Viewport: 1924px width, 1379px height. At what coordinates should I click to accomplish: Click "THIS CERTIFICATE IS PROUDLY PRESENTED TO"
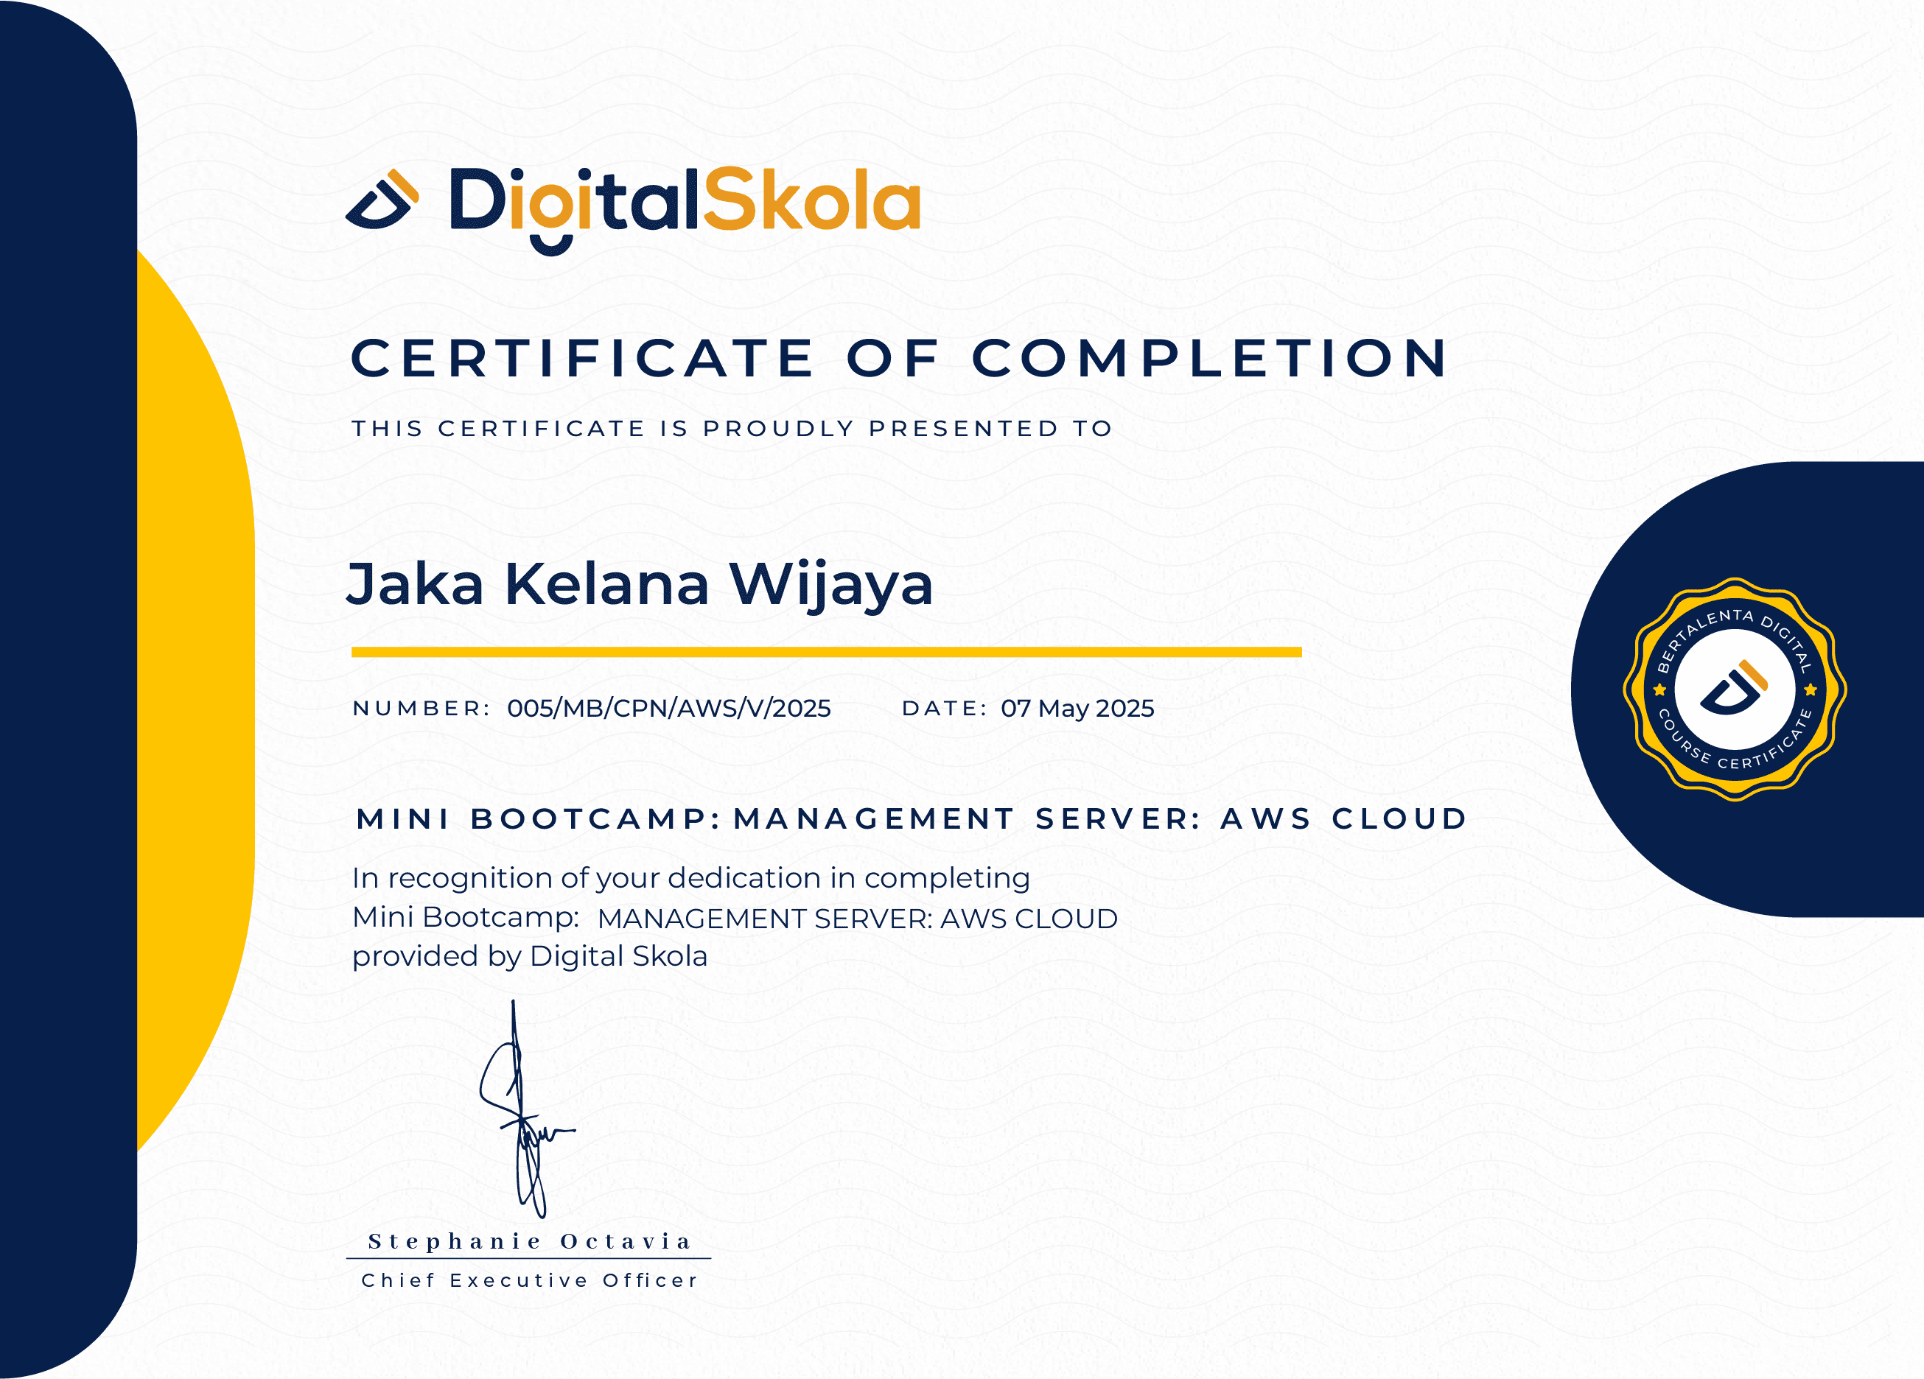click(x=733, y=428)
